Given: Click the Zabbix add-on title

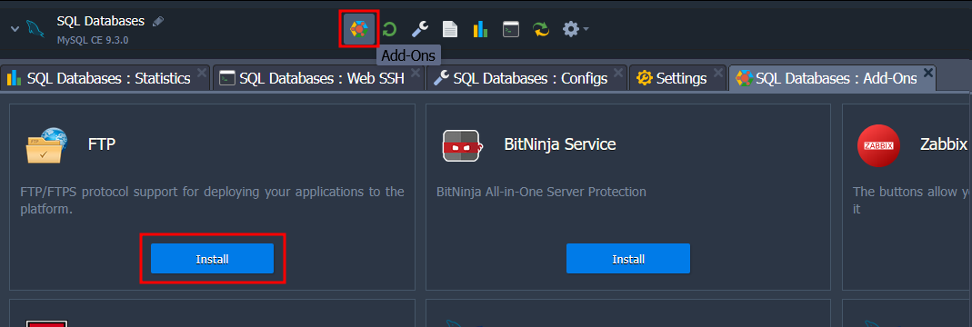Looking at the screenshot, I should [x=944, y=144].
